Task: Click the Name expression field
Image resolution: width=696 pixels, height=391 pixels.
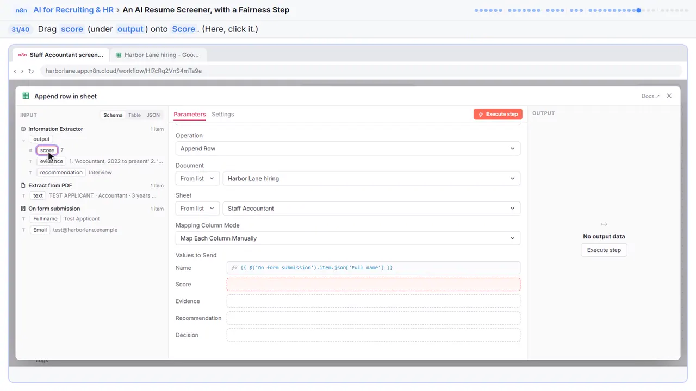Action: pyautogui.click(x=374, y=268)
